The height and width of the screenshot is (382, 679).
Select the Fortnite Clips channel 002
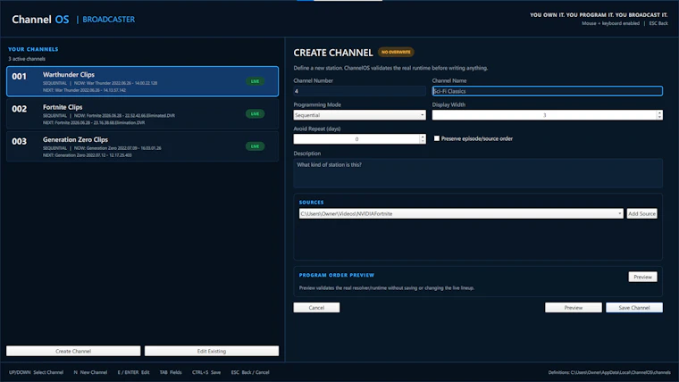pyautogui.click(x=142, y=113)
